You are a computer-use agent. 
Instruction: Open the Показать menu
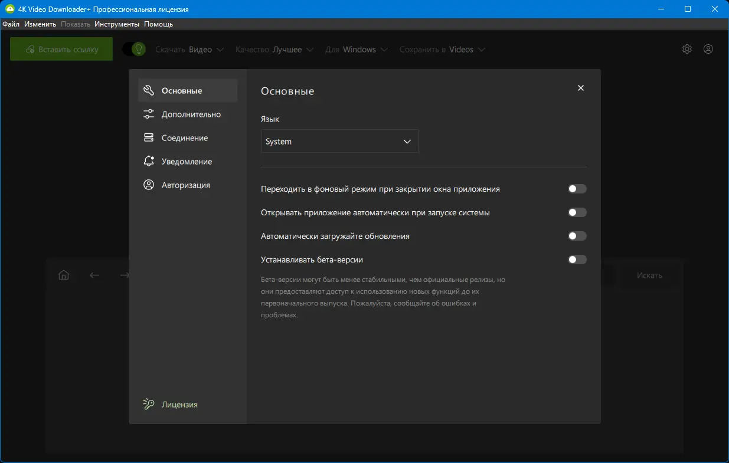click(x=76, y=24)
